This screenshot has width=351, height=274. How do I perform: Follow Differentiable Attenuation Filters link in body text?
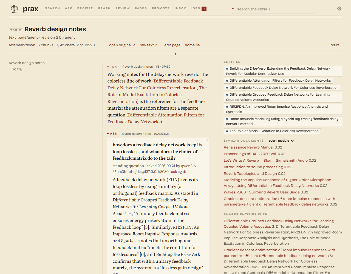(156, 118)
